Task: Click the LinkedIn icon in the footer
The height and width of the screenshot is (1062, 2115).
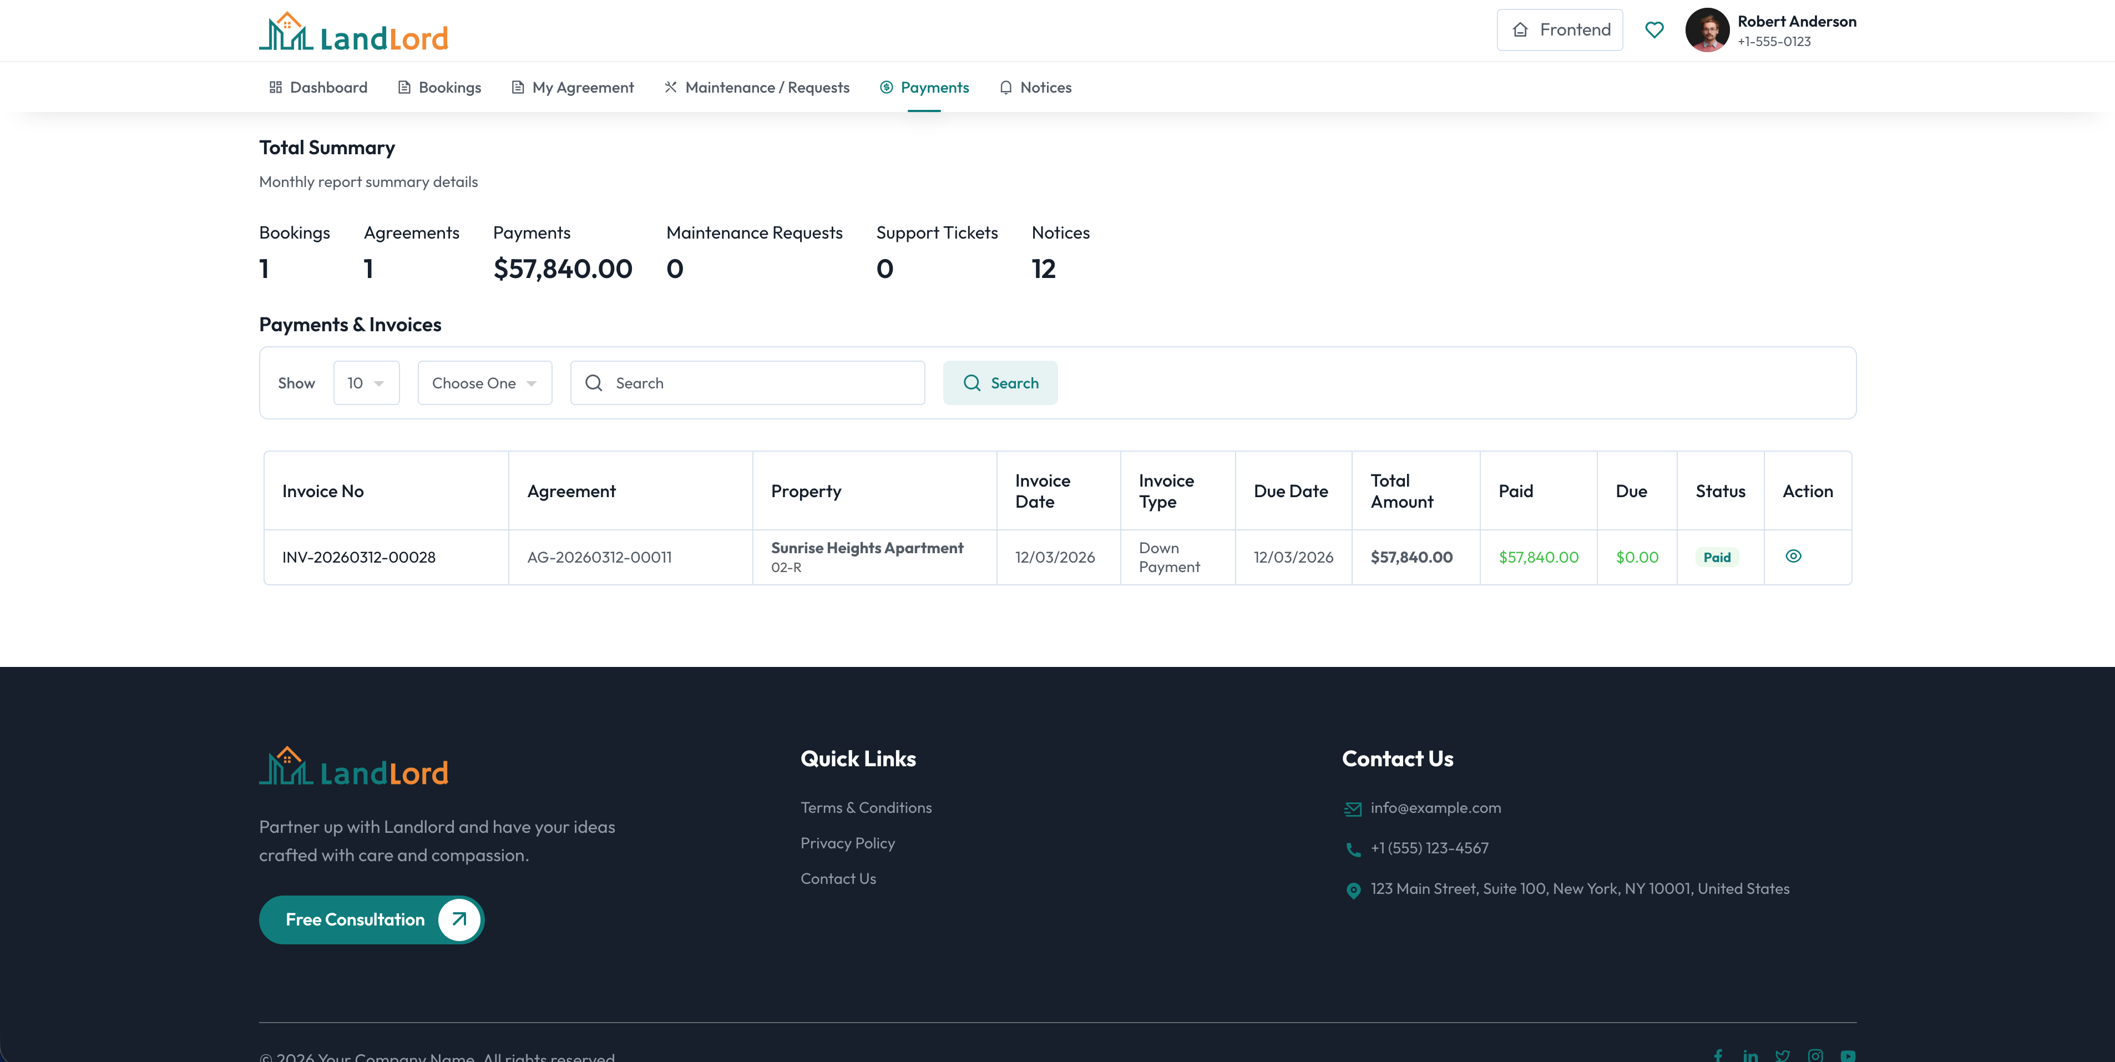Action: pos(1750,1056)
